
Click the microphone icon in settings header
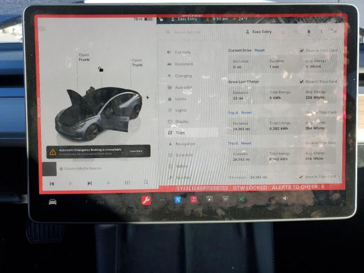point(308,32)
